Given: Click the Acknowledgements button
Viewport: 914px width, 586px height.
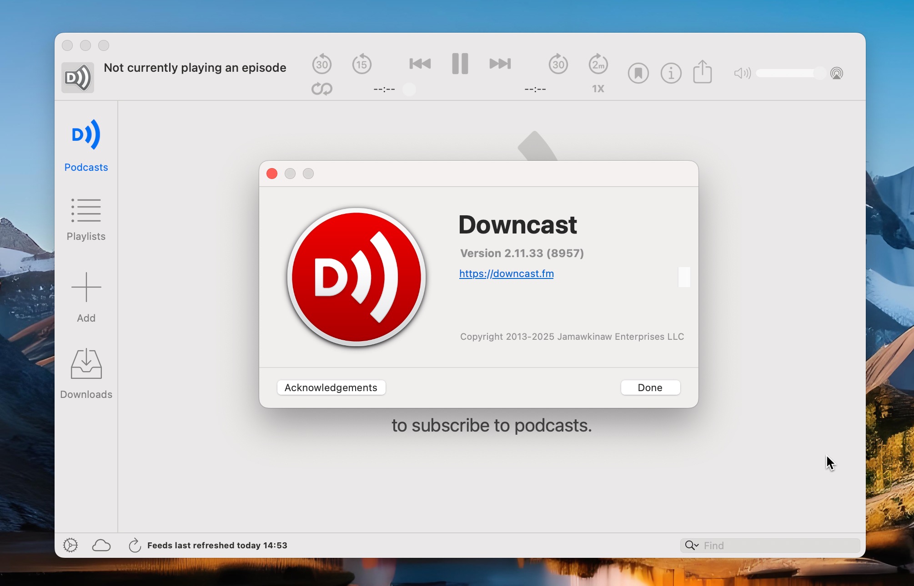Looking at the screenshot, I should [331, 387].
